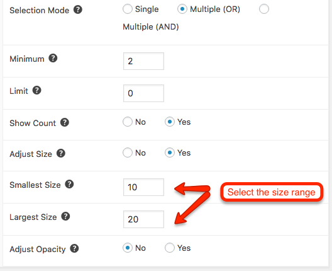The width and height of the screenshot is (332, 271).
Task: Click the help icon next to Minimum
Action: (x=53, y=58)
